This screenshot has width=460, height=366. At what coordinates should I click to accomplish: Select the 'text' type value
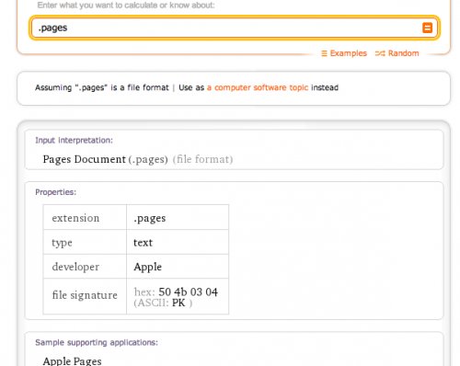(x=143, y=243)
